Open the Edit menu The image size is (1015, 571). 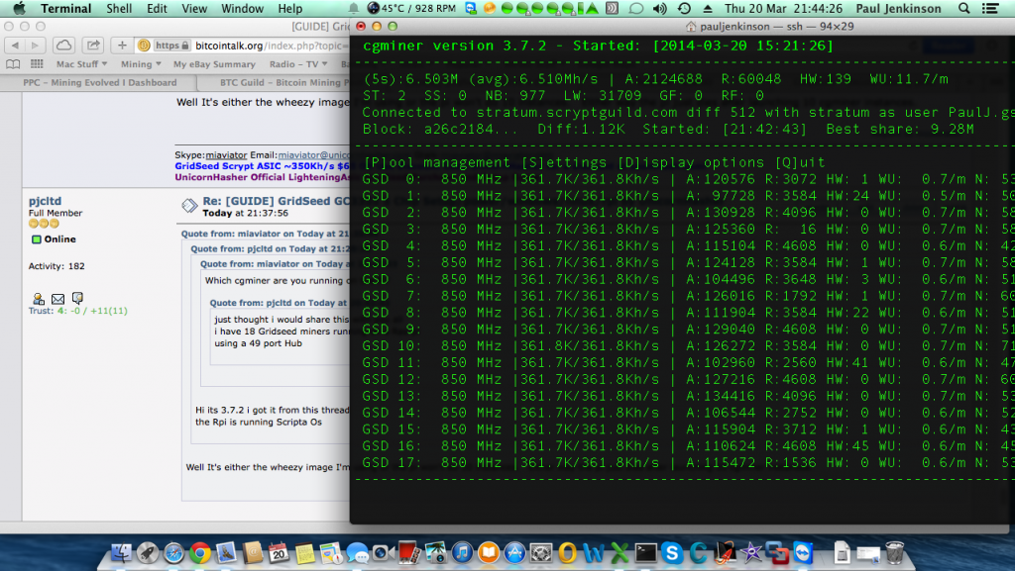point(157,8)
